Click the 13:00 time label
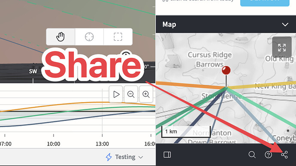Viewport: 296px width, 166px height. 102,144
